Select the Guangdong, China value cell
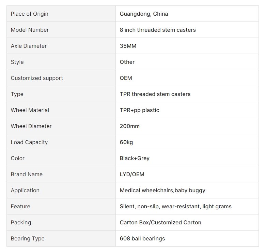This screenshot has height=251, width=265. click(187, 14)
